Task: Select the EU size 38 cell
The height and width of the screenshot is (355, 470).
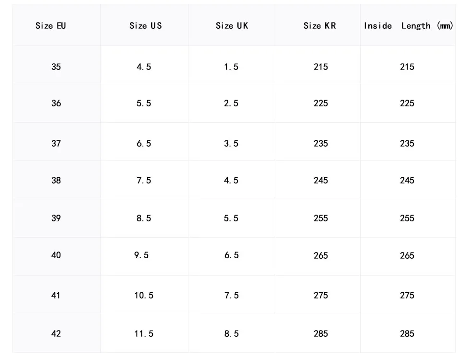Action: click(56, 181)
